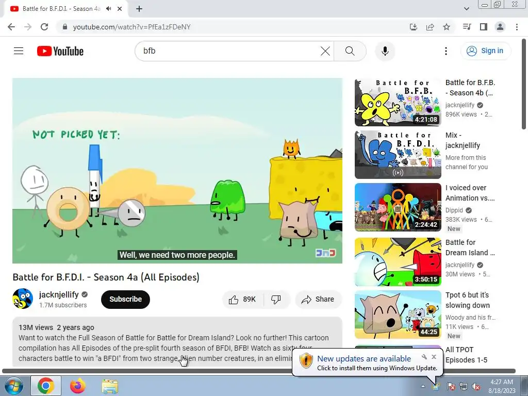This screenshot has height=396, width=528.
Task: Open a new tab with plus button
Action: [x=139, y=9]
